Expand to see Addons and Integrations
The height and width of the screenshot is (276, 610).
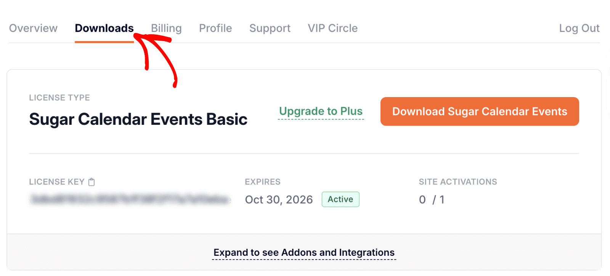click(x=304, y=252)
